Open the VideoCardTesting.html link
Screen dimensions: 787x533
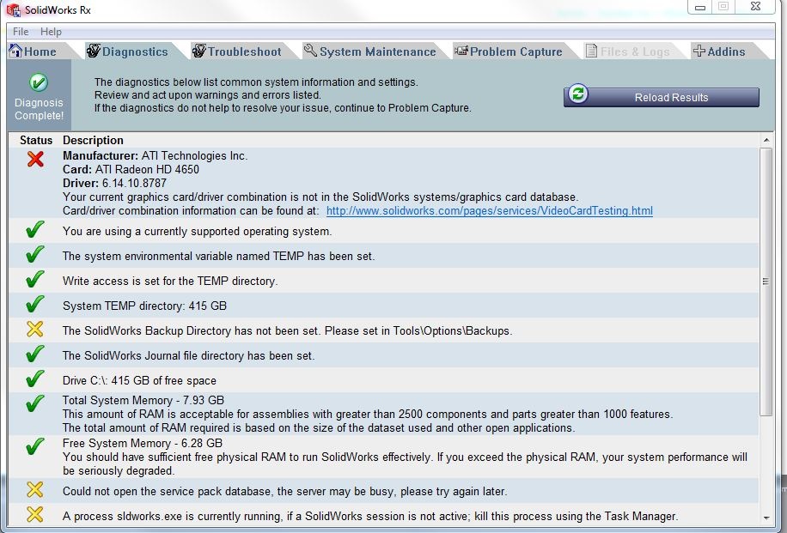(x=490, y=210)
